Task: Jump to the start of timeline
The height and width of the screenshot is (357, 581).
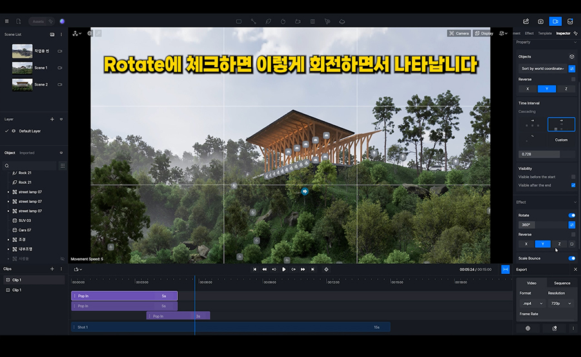Action: click(254, 269)
